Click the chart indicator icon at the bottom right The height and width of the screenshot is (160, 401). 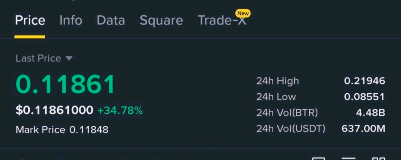pos(319,159)
